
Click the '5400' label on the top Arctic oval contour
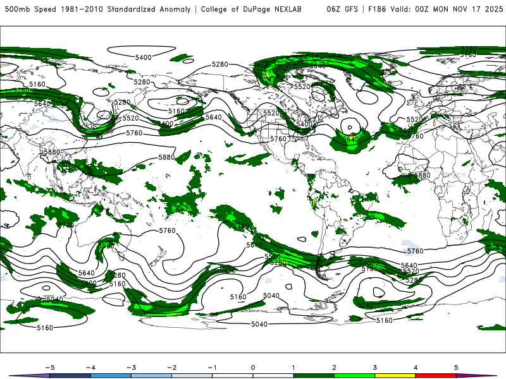(144, 57)
